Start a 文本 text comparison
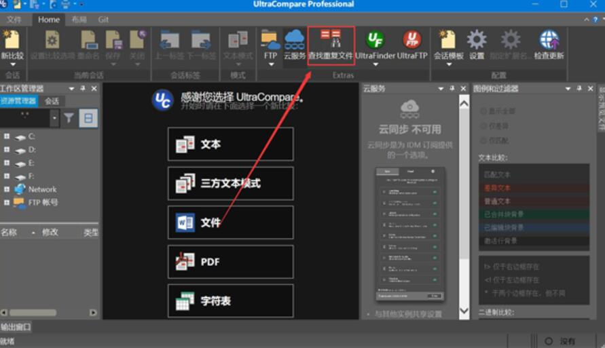Viewport: 605px width, 348px height. pos(231,144)
